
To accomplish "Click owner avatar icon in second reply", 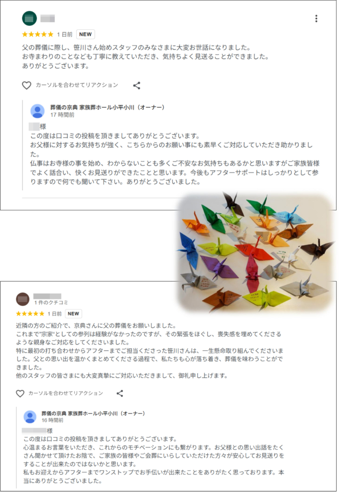I will (x=30, y=417).
